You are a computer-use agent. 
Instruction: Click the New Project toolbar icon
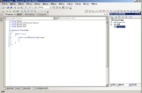click(x=3, y=7)
